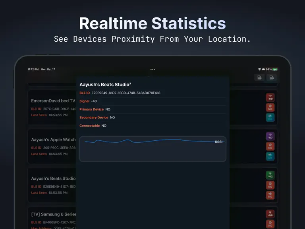Tap the BLE ID 2051F60C-3EE9 value
Image resolution: width=305 pixels, height=229 pixels.
60,147
